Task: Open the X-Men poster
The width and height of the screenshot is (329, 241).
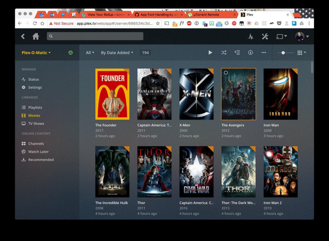Action: click(x=196, y=94)
